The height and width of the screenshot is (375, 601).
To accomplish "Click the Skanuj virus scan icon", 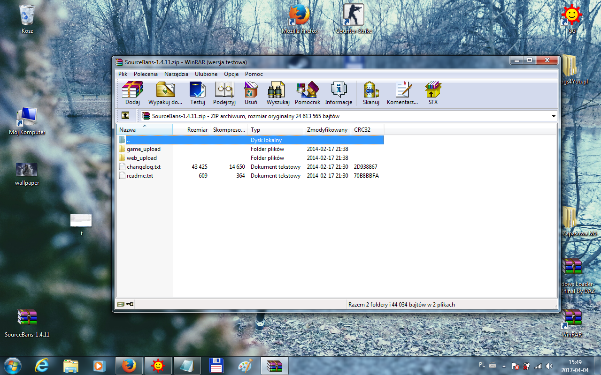I will coord(371,93).
